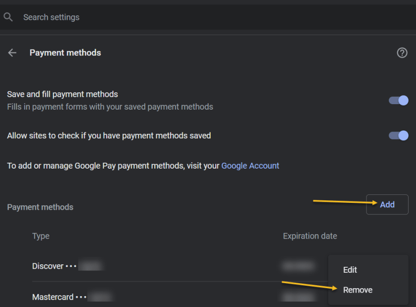Viewport: 416px width, 307px height.
Task: Click the Allow sites to check label text
Action: tap(109, 135)
